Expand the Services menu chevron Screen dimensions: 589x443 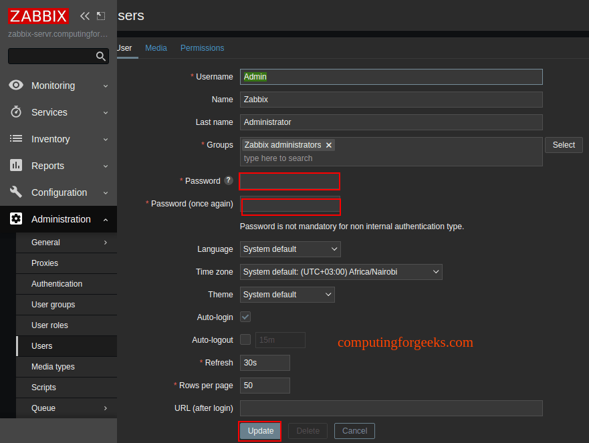tap(106, 113)
